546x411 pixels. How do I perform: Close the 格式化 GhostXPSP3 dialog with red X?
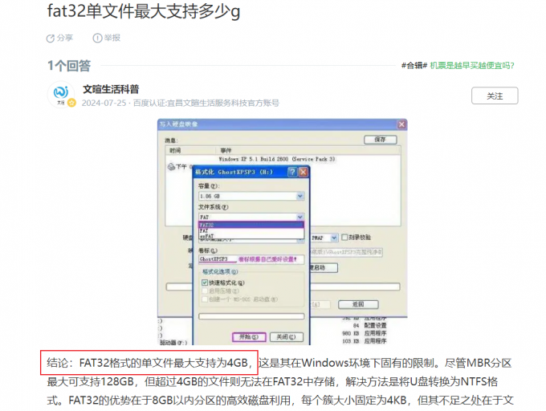click(x=304, y=172)
